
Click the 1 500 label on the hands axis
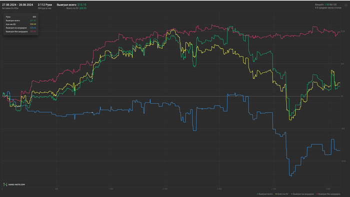[x=165, y=189]
